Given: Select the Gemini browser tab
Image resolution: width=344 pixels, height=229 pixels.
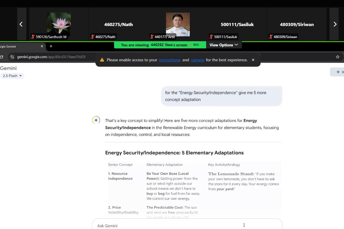Looking at the screenshot, I should click(x=17, y=46).
